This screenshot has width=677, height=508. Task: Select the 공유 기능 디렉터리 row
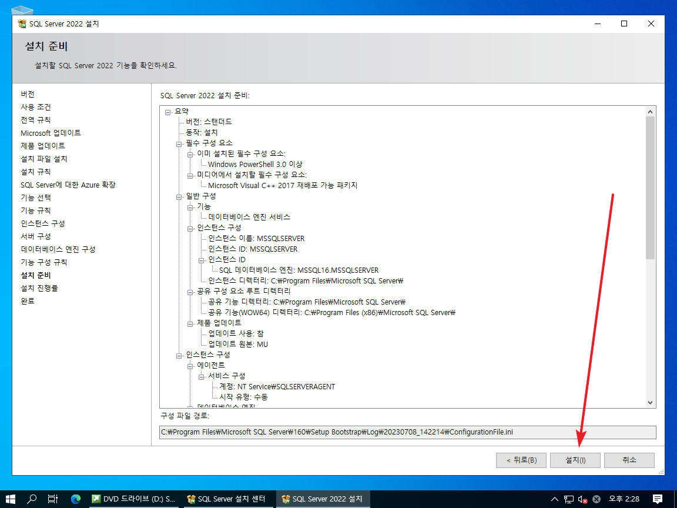coord(307,302)
